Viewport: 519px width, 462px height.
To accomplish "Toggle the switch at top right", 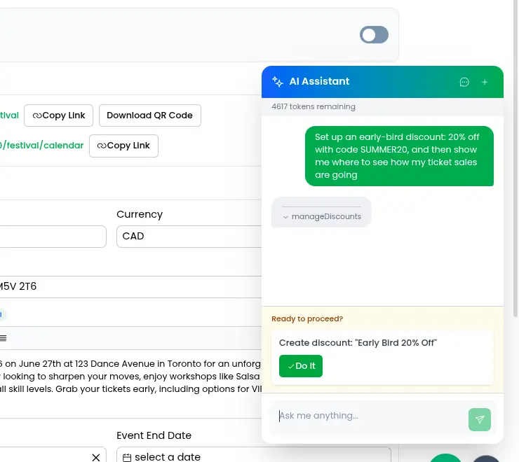I will (374, 35).
